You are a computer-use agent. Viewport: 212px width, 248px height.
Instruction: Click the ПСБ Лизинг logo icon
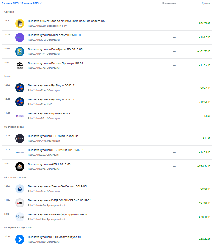(x=20, y=138)
